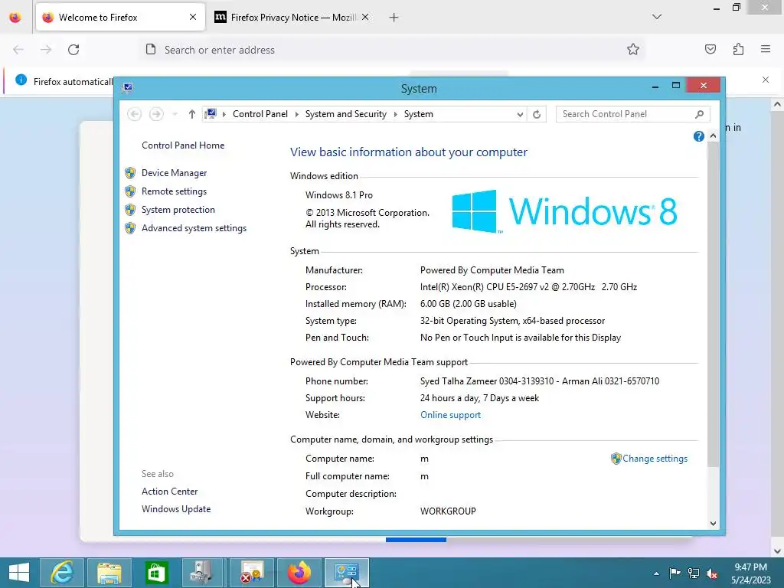Open File Explorer from taskbar

click(x=109, y=573)
